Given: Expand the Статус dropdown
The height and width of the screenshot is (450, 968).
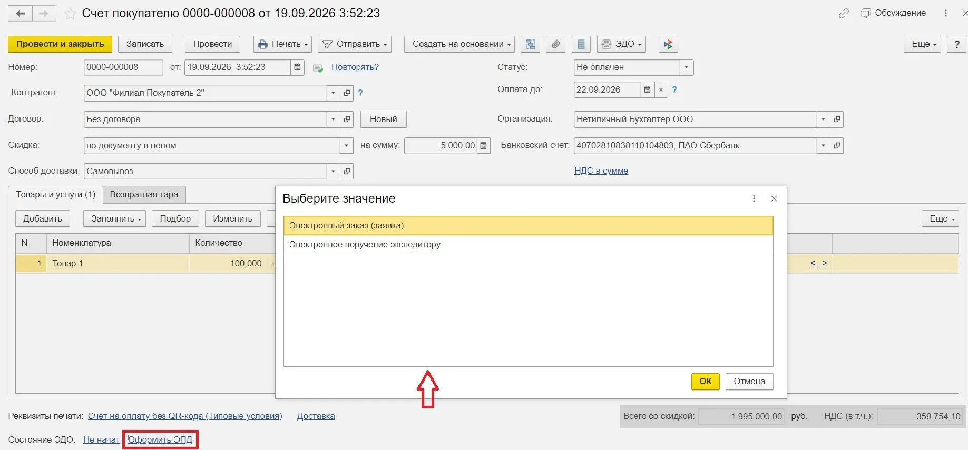Looking at the screenshot, I should point(686,67).
